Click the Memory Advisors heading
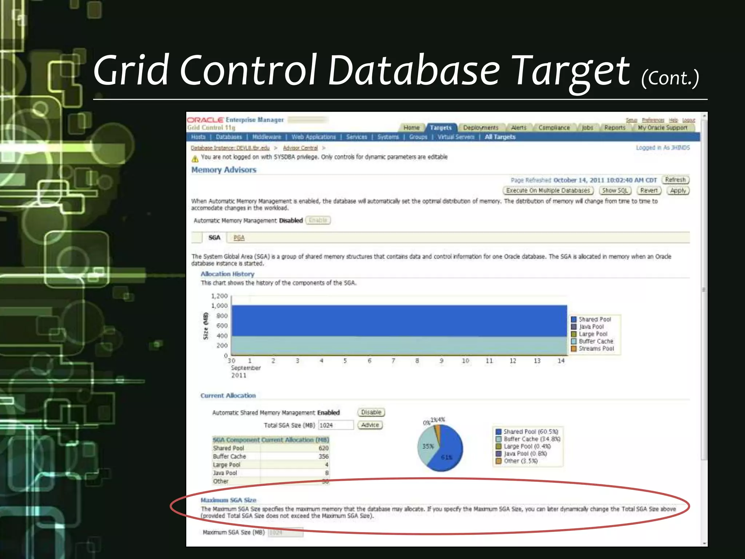 point(224,170)
